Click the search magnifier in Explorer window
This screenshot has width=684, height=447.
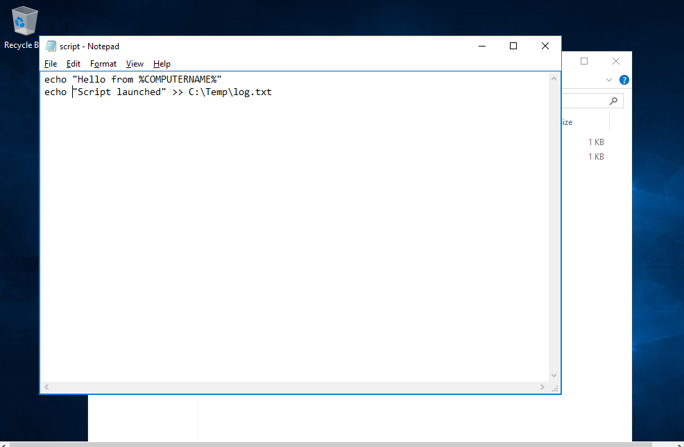click(x=613, y=101)
